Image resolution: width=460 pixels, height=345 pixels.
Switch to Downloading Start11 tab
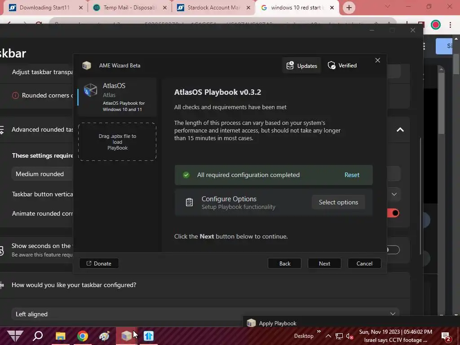click(44, 8)
